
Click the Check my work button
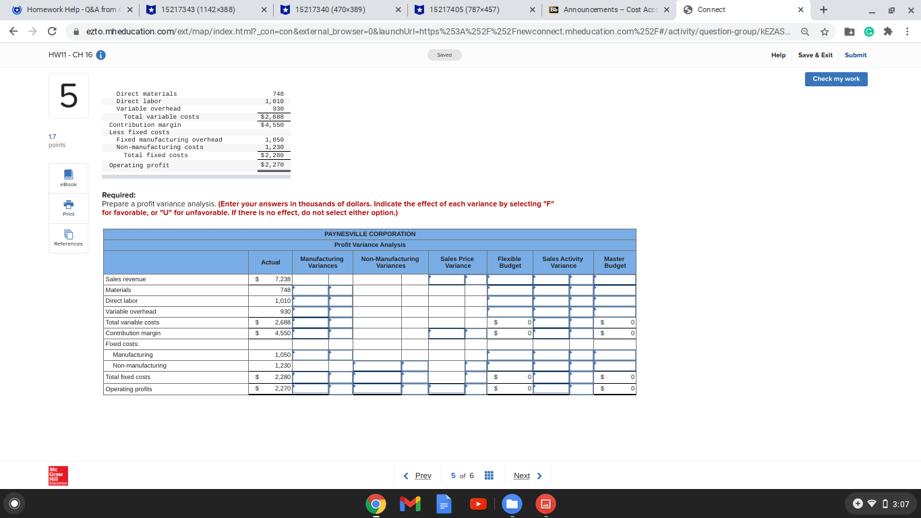click(x=836, y=79)
